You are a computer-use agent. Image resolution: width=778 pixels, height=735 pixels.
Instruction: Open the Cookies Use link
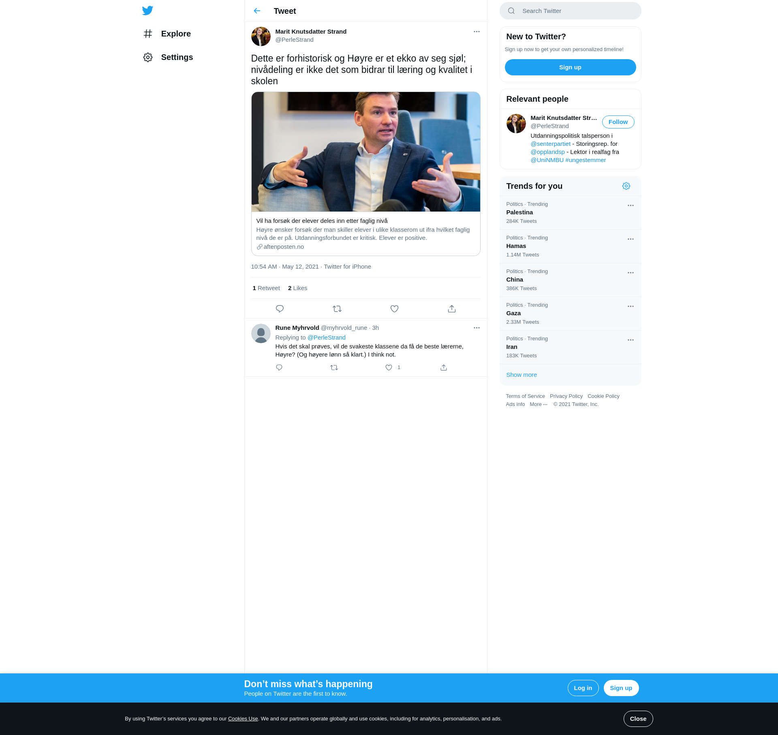[x=243, y=719]
